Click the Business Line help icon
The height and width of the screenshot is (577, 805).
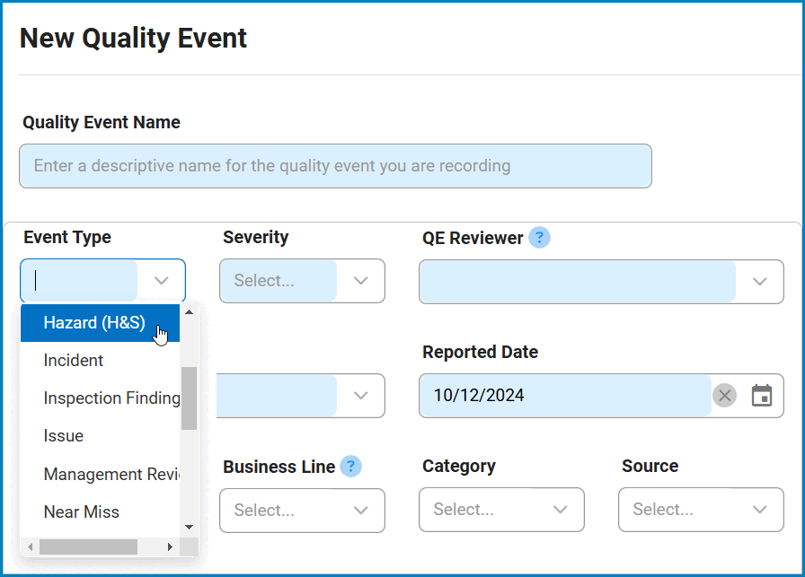click(x=350, y=467)
